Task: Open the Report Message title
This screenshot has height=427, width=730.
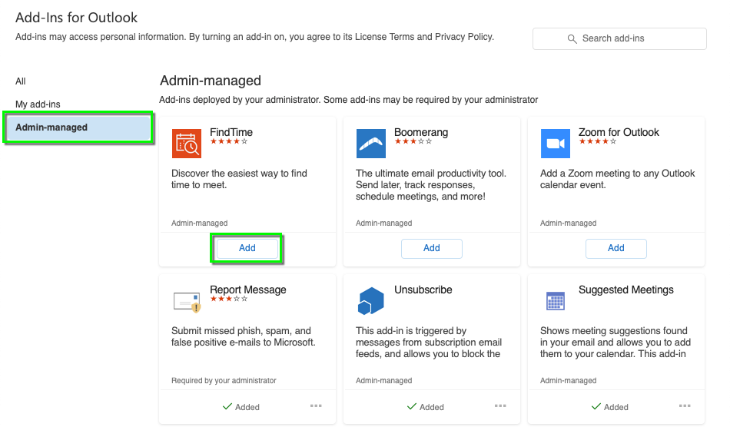Action: click(x=248, y=290)
